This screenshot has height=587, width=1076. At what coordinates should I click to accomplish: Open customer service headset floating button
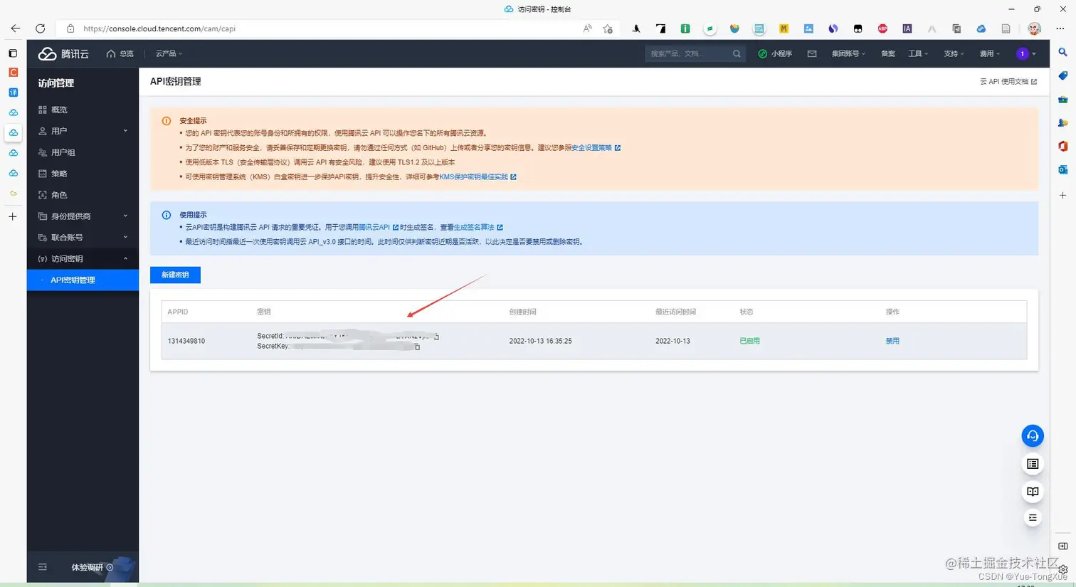click(x=1033, y=435)
